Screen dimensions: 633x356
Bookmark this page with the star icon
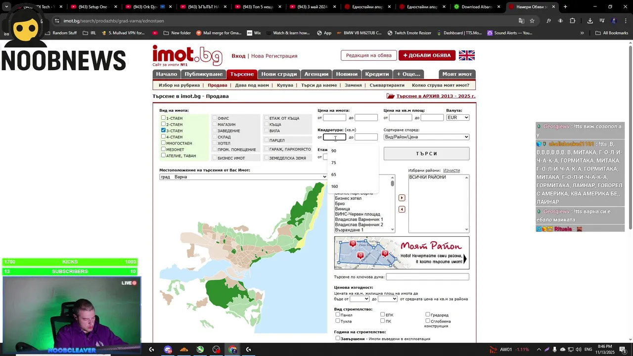point(532,21)
